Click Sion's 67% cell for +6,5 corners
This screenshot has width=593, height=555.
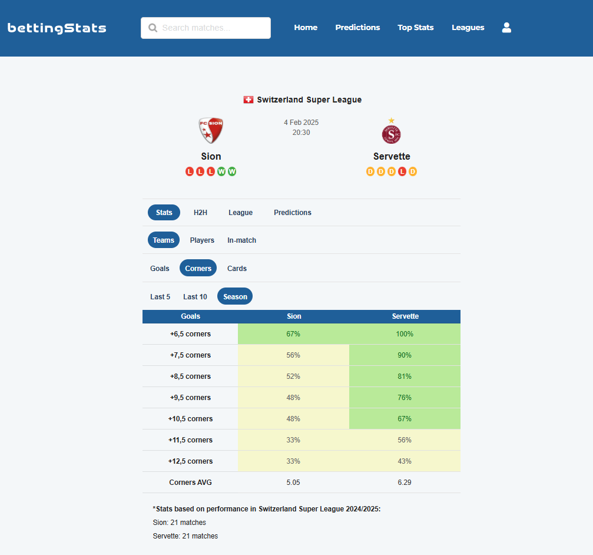(293, 334)
